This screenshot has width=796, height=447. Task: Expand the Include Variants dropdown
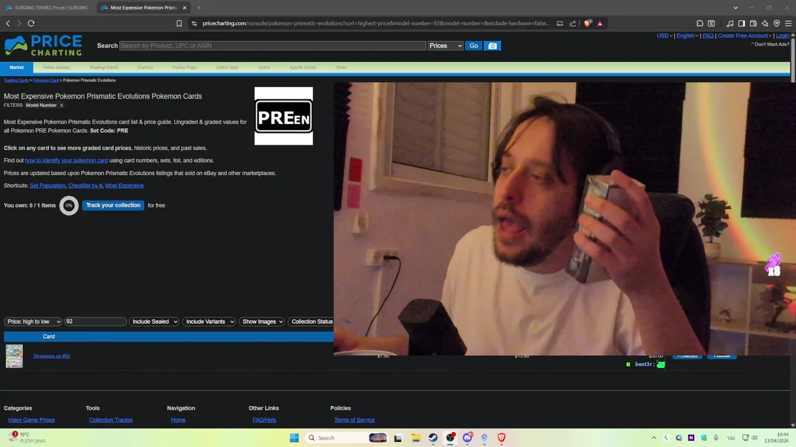209,322
